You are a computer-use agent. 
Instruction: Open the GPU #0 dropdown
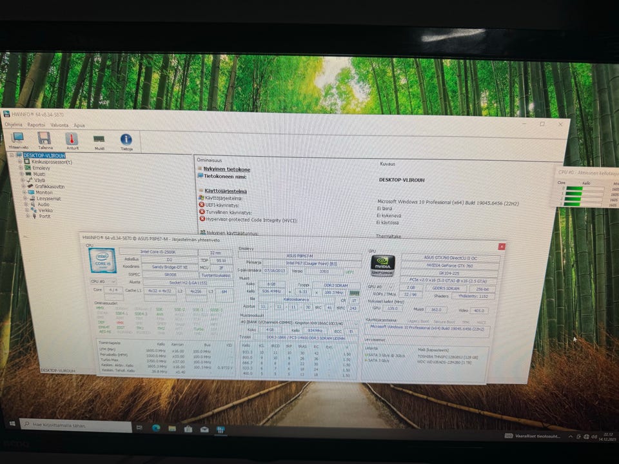click(x=380, y=287)
